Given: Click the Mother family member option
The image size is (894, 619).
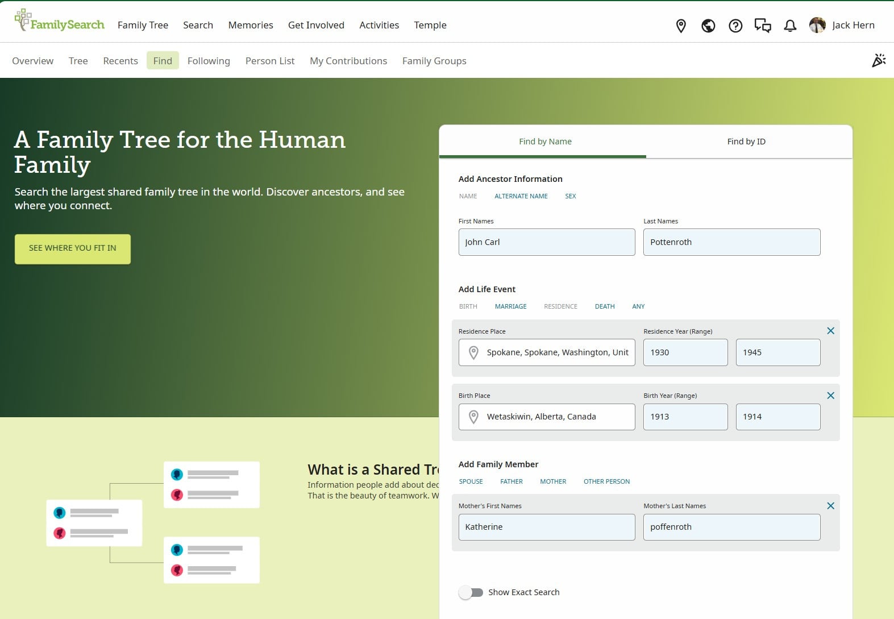Looking at the screenshot, I should click(553, 481).
